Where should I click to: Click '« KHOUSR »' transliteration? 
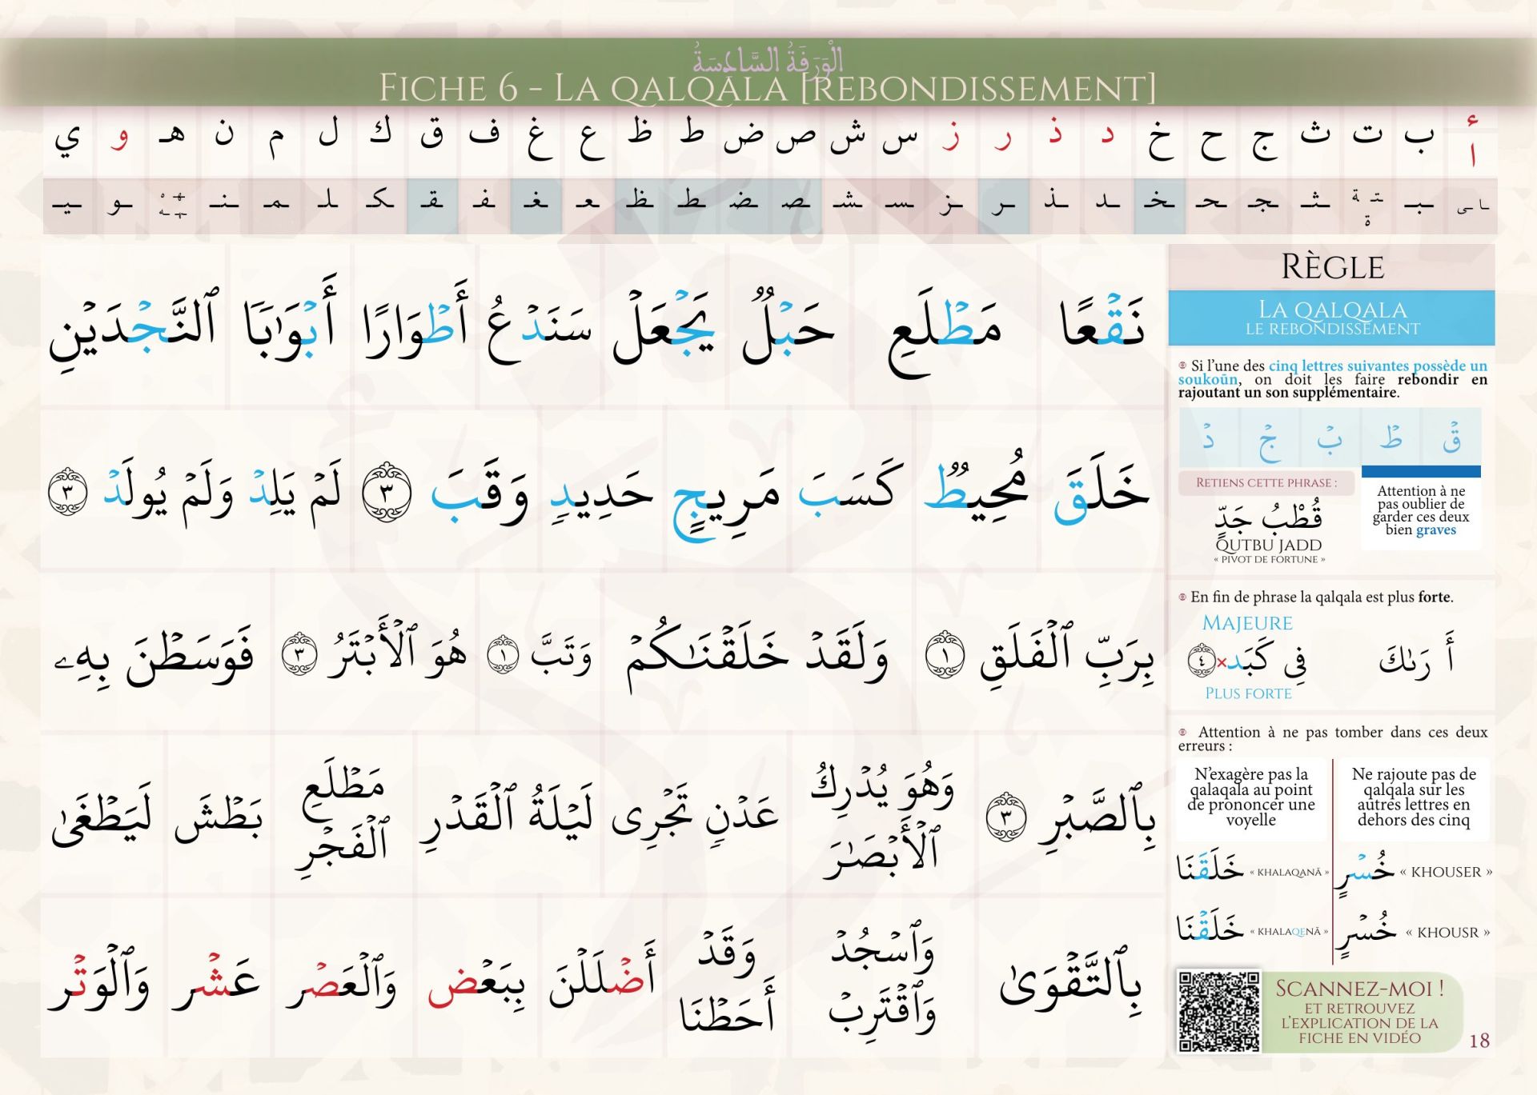pos(1448,933)
